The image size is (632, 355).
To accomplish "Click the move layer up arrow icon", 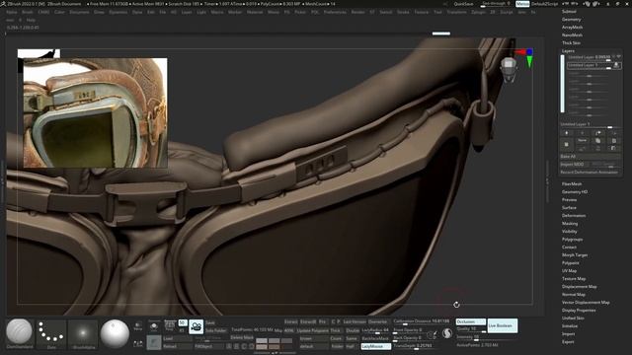I will [x=566, y=133].
